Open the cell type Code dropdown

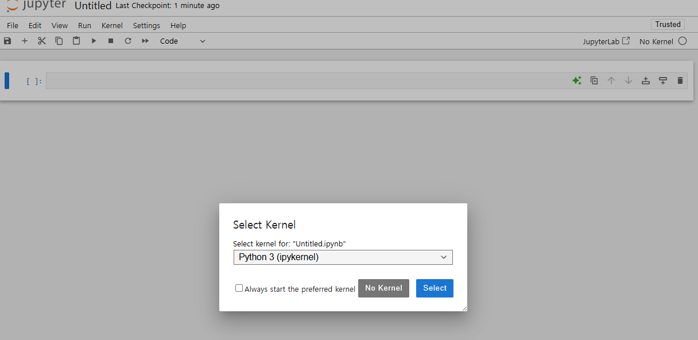(183, 41)
